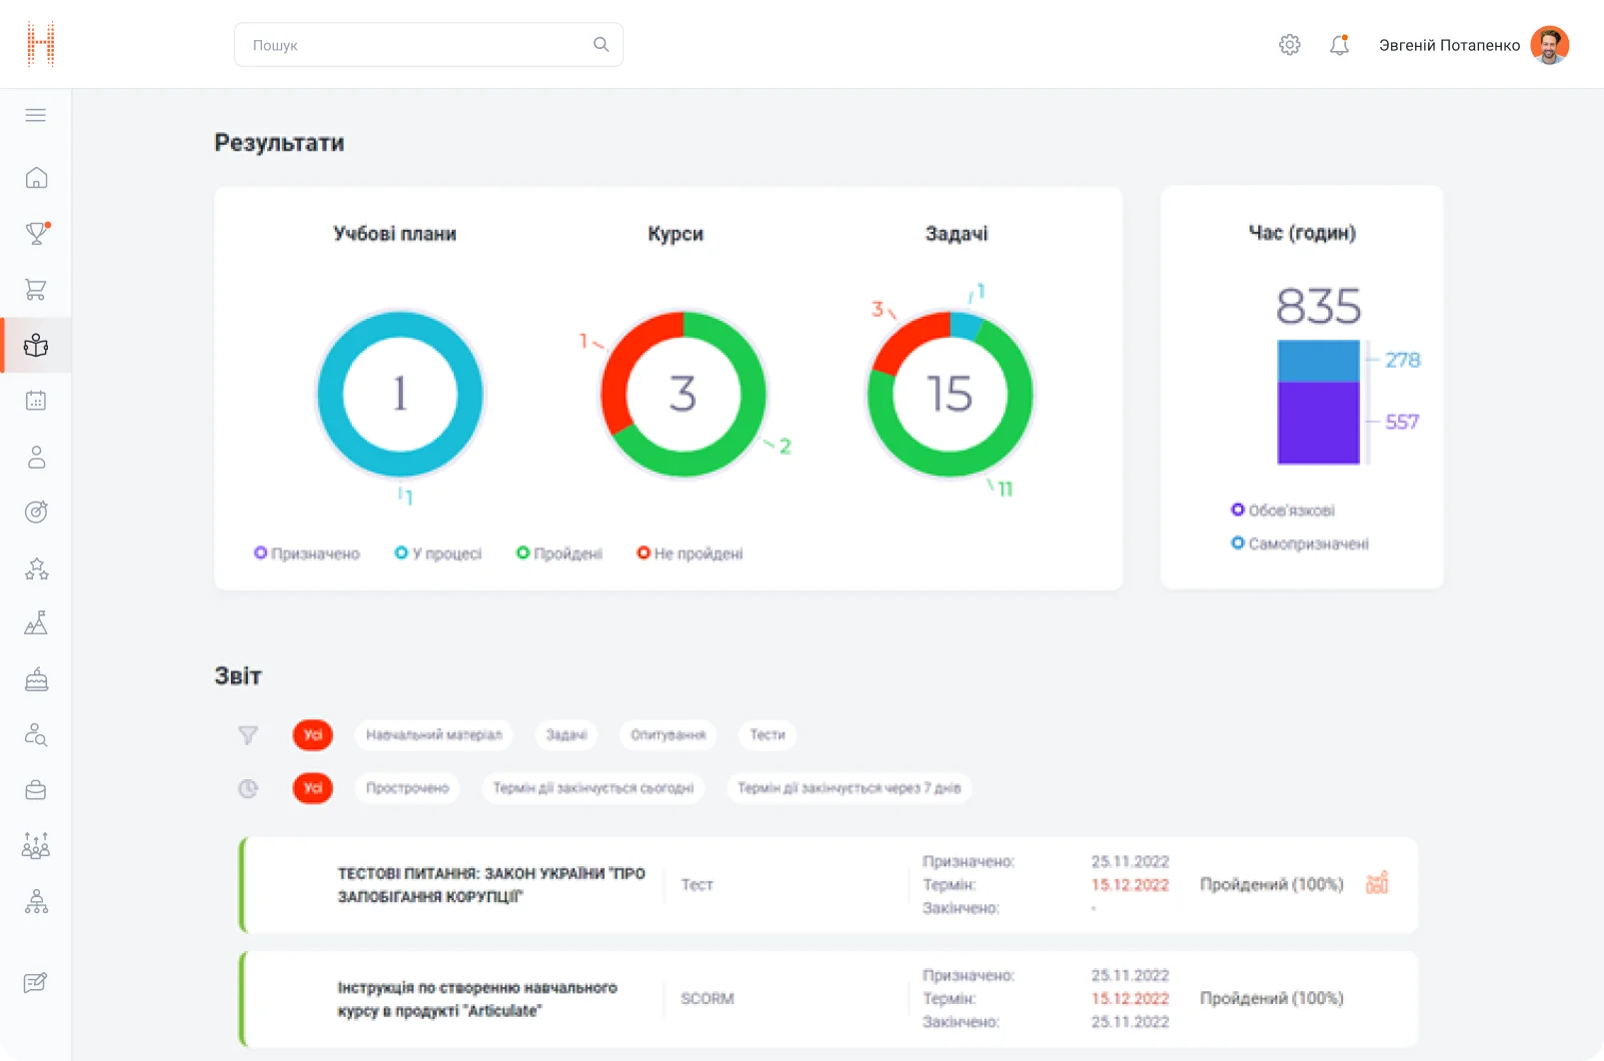
Task: Click the notification bell icon
Action: click(1339, 45)
